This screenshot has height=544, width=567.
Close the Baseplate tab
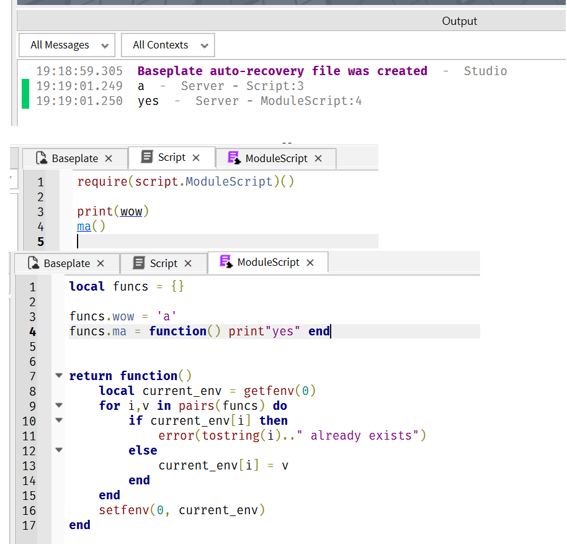[x=110, y=158]
